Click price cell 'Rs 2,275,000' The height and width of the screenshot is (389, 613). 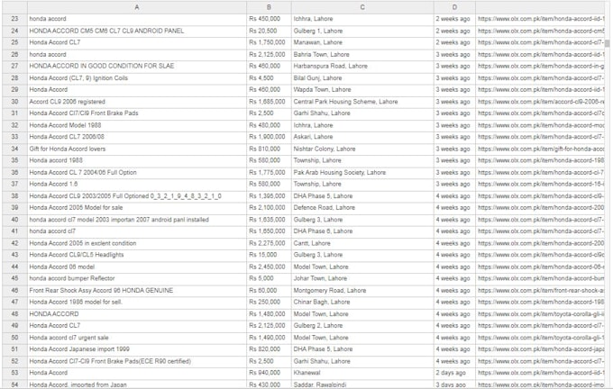click(x=269, y=243)
